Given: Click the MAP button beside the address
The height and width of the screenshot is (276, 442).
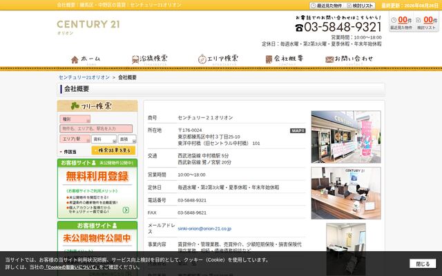Looking at the screenshot, I should [298, 130].
